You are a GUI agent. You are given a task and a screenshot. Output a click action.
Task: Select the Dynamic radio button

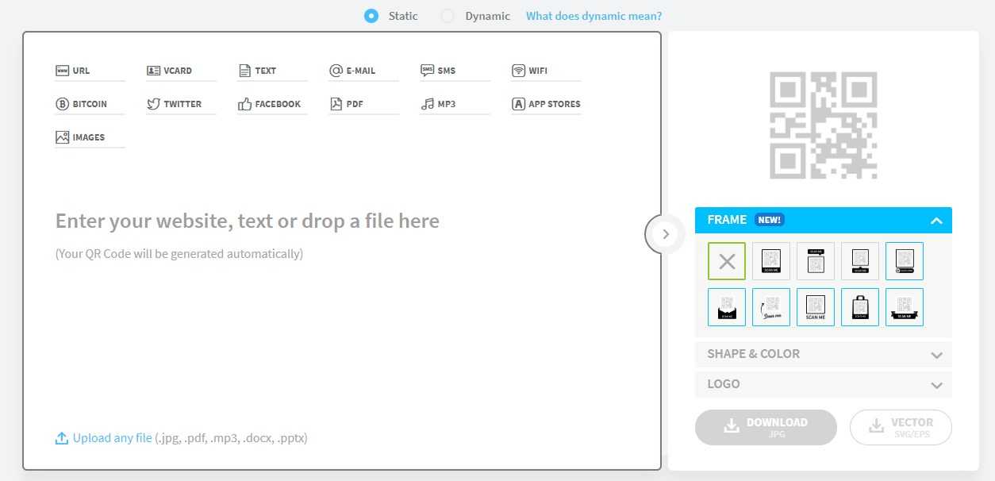pyautogui.click(x=448, y=16)
